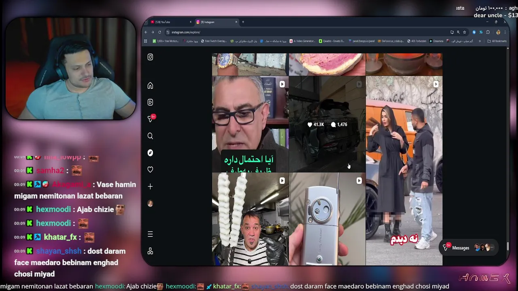Open 'DeFooocus_colab' bookmark
This screenshot has height=291, width=518.
coord(391,41)
